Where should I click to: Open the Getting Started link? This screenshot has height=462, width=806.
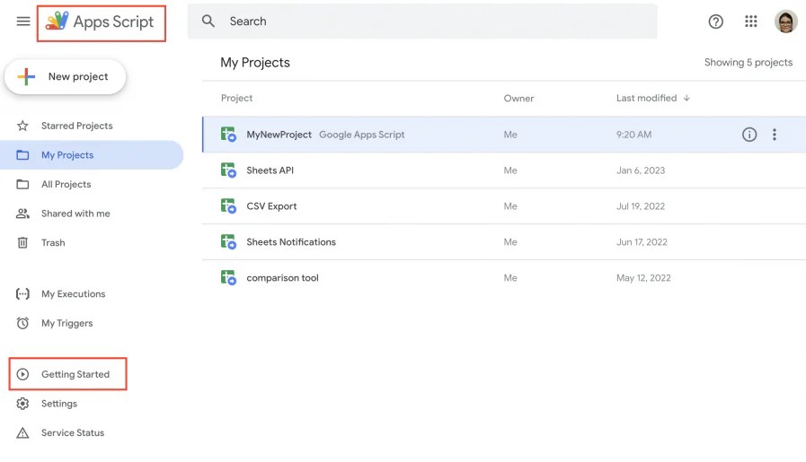tap(75, 374)
